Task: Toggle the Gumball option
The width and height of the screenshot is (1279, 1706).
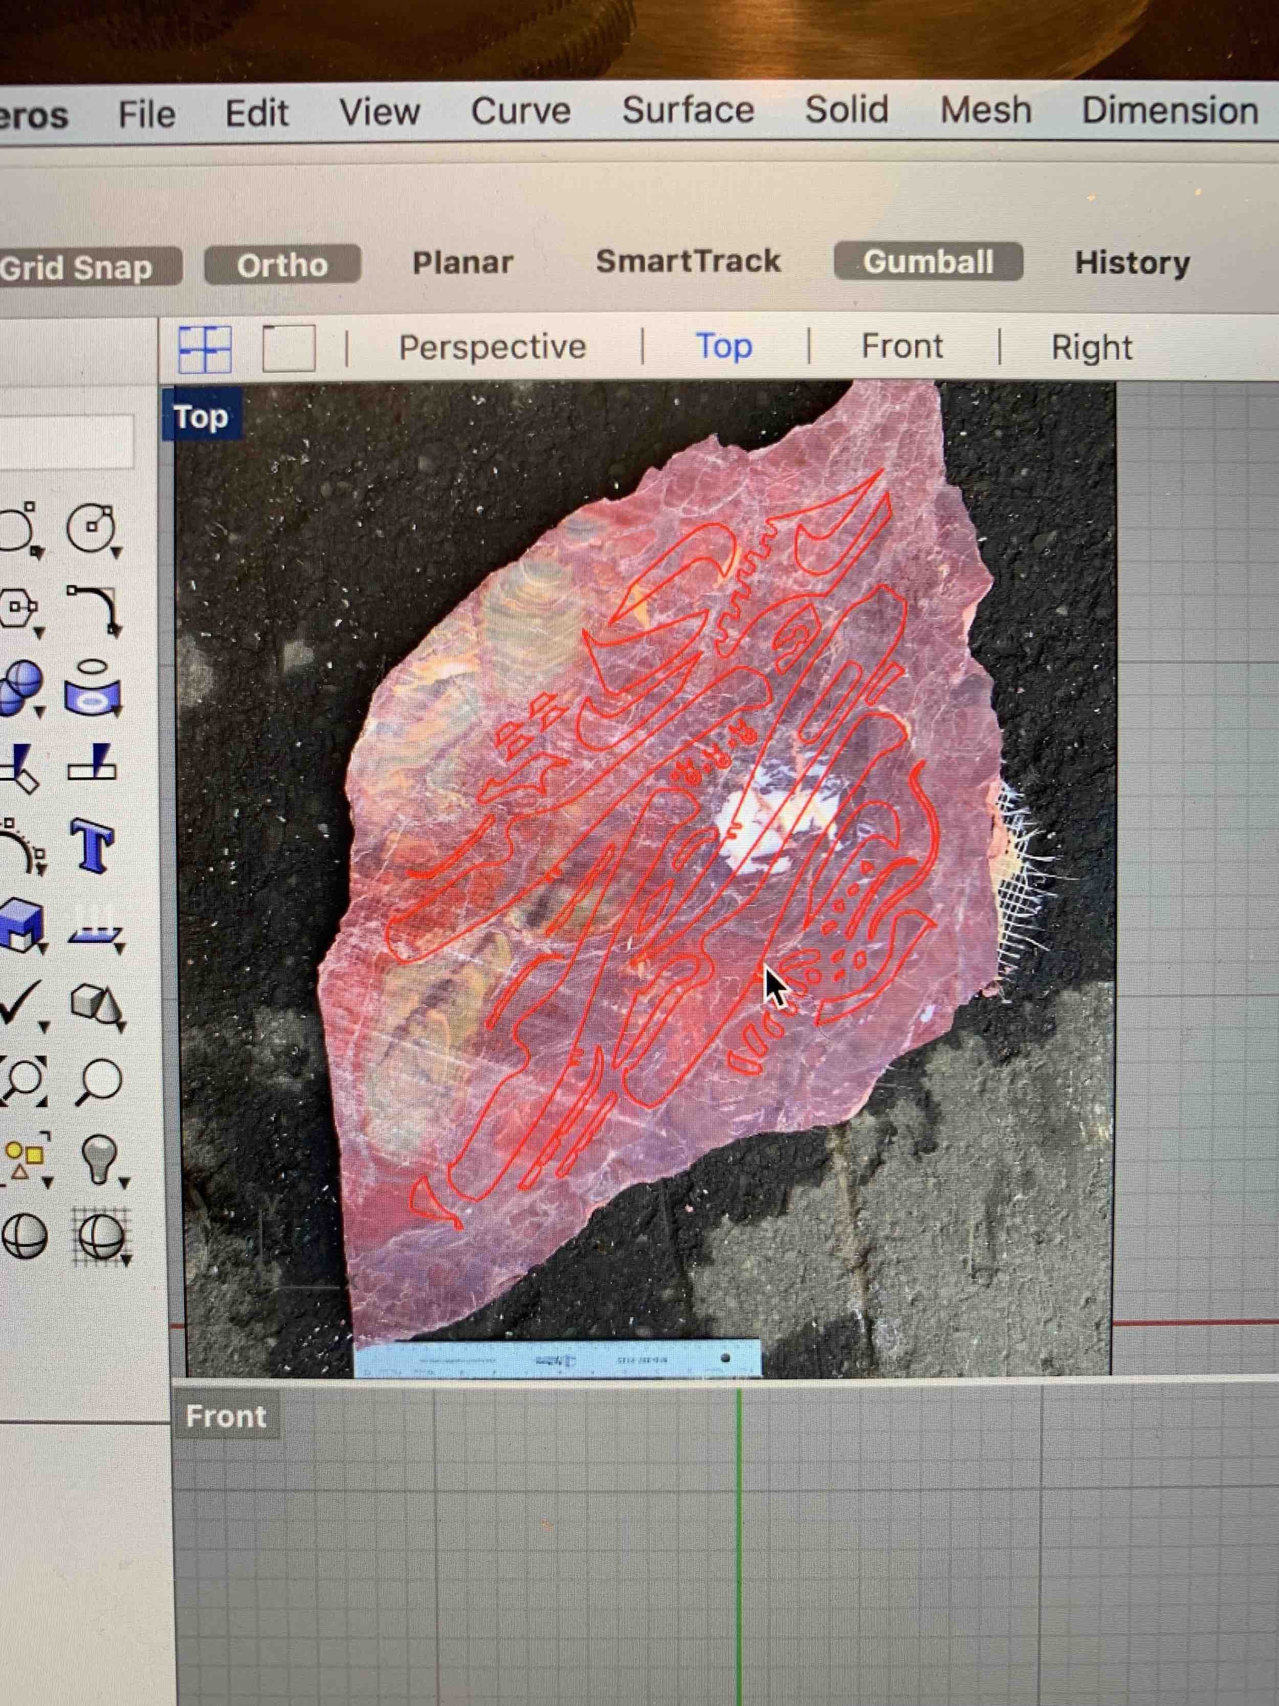Action: click(928, 262)
